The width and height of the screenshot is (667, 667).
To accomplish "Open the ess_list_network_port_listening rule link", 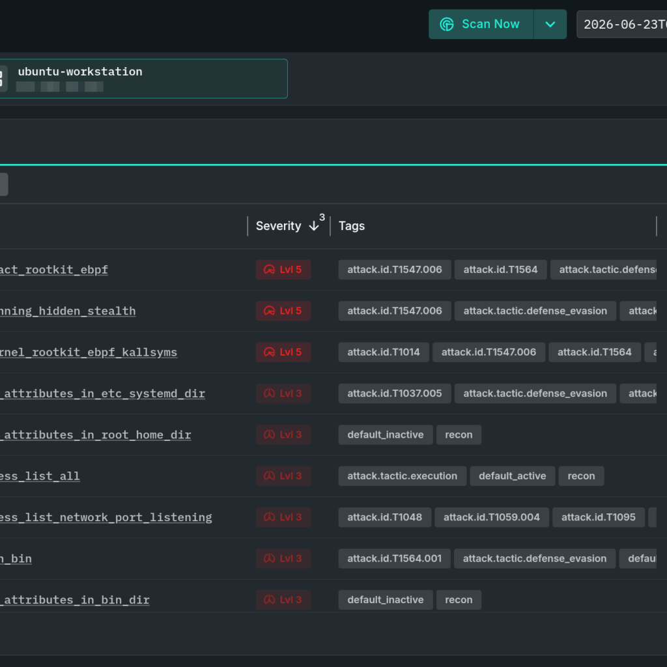I will point(106,517).
